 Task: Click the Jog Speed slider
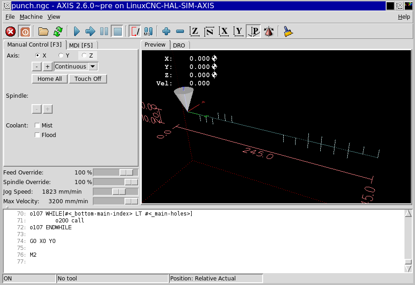coord(116,192)
